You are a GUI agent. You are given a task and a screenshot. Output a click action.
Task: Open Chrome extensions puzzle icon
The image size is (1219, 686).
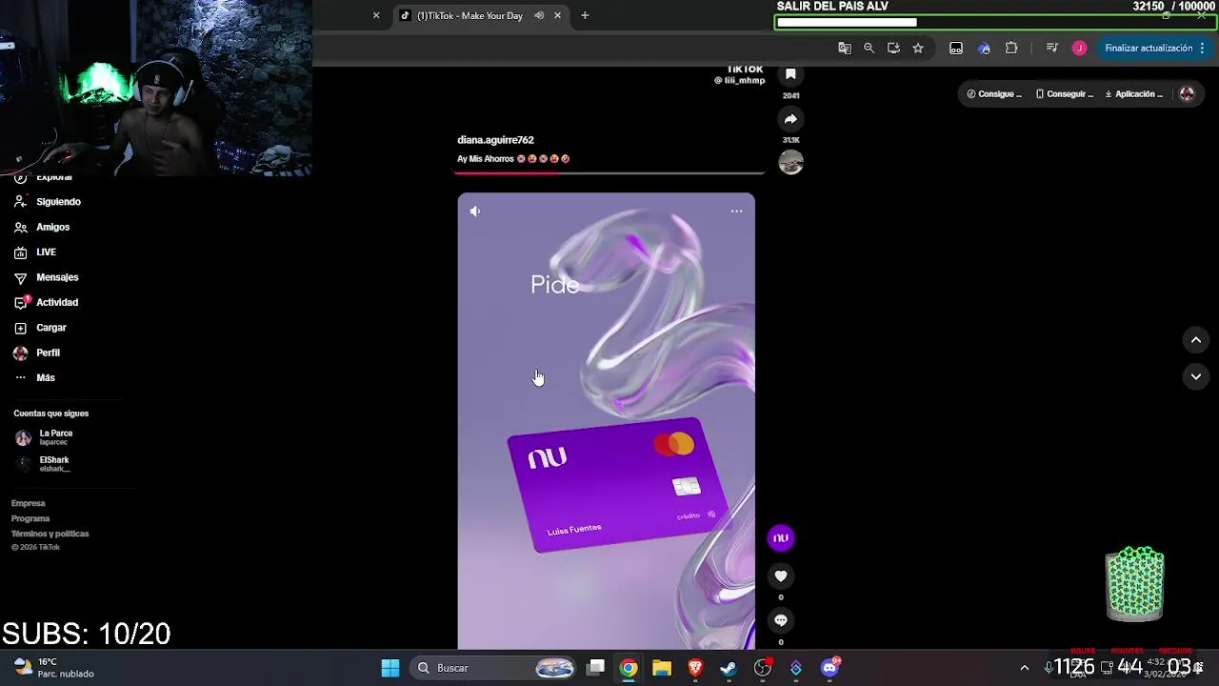coord(1011,48)
